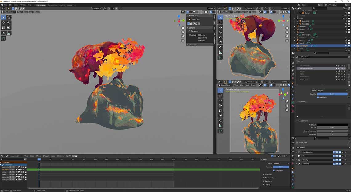Select the Cursor tool in main viewport
Screen dimensions: 351x192
(x=9, y=17)
